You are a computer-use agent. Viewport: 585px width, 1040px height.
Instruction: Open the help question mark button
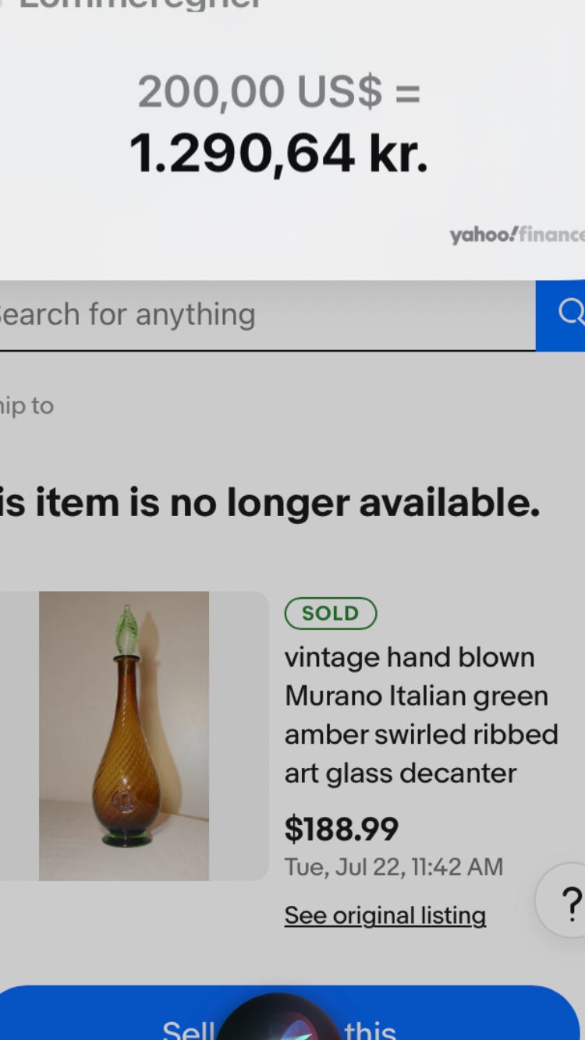(x=566, y=901)
